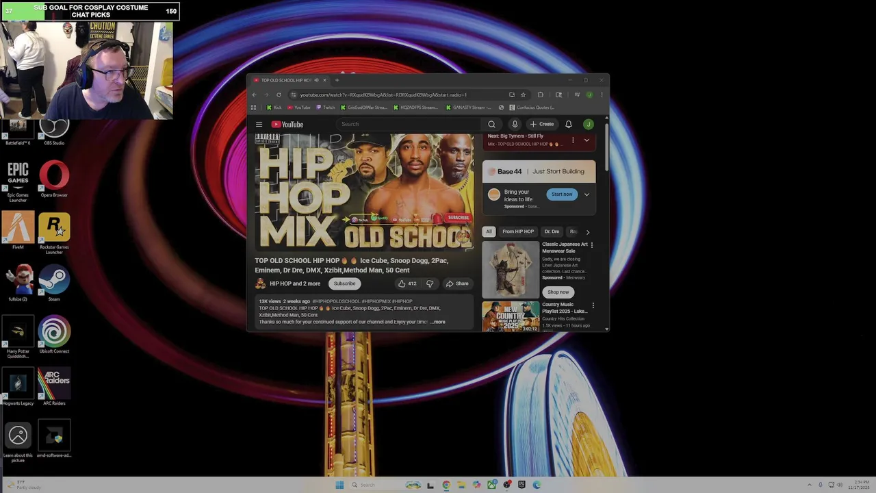Show next filter chips with right arrow
Screen dimensions: 876x493
point(587,232)
